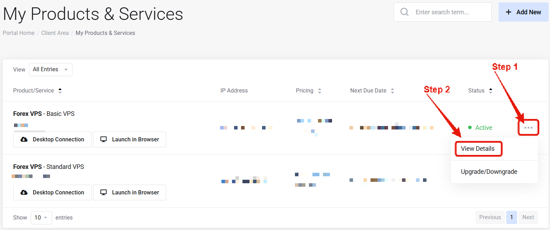Click the Next pagination button

[x=528, y=217]
